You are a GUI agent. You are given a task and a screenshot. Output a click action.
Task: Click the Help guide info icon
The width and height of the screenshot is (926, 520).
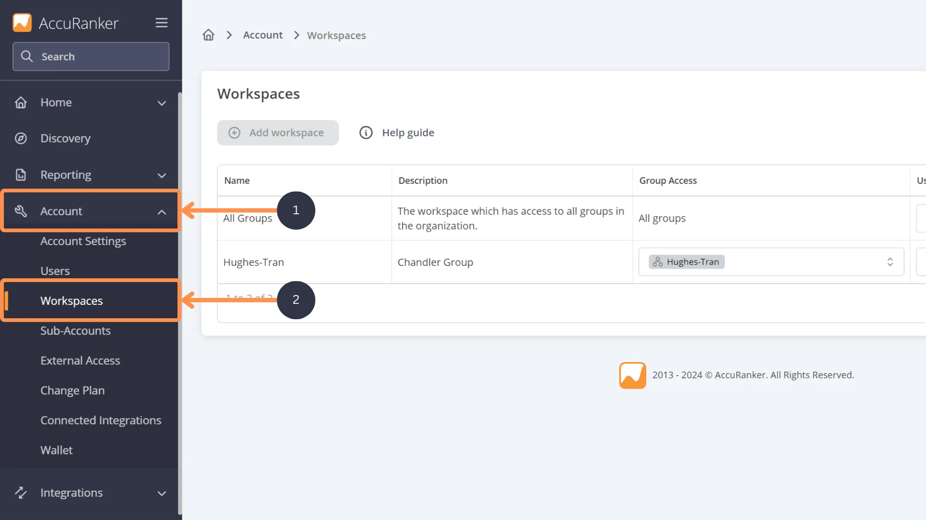pos(366,132)
